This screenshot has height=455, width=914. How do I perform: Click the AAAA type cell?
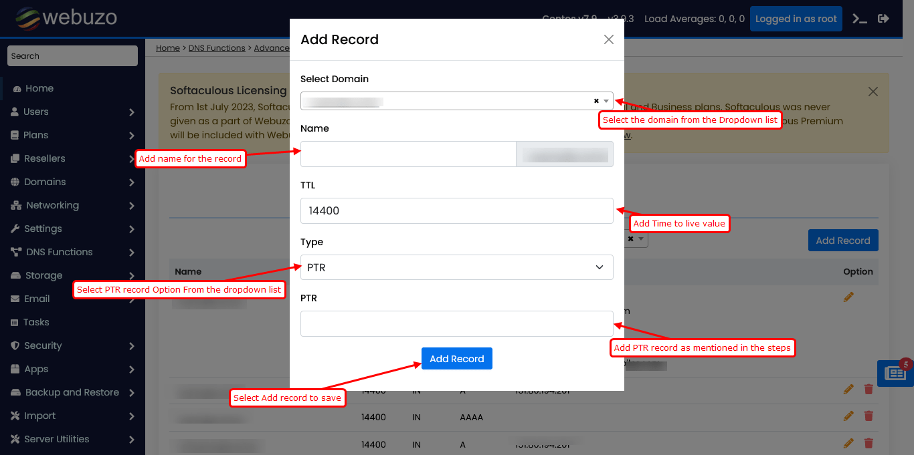click(472, 417)
